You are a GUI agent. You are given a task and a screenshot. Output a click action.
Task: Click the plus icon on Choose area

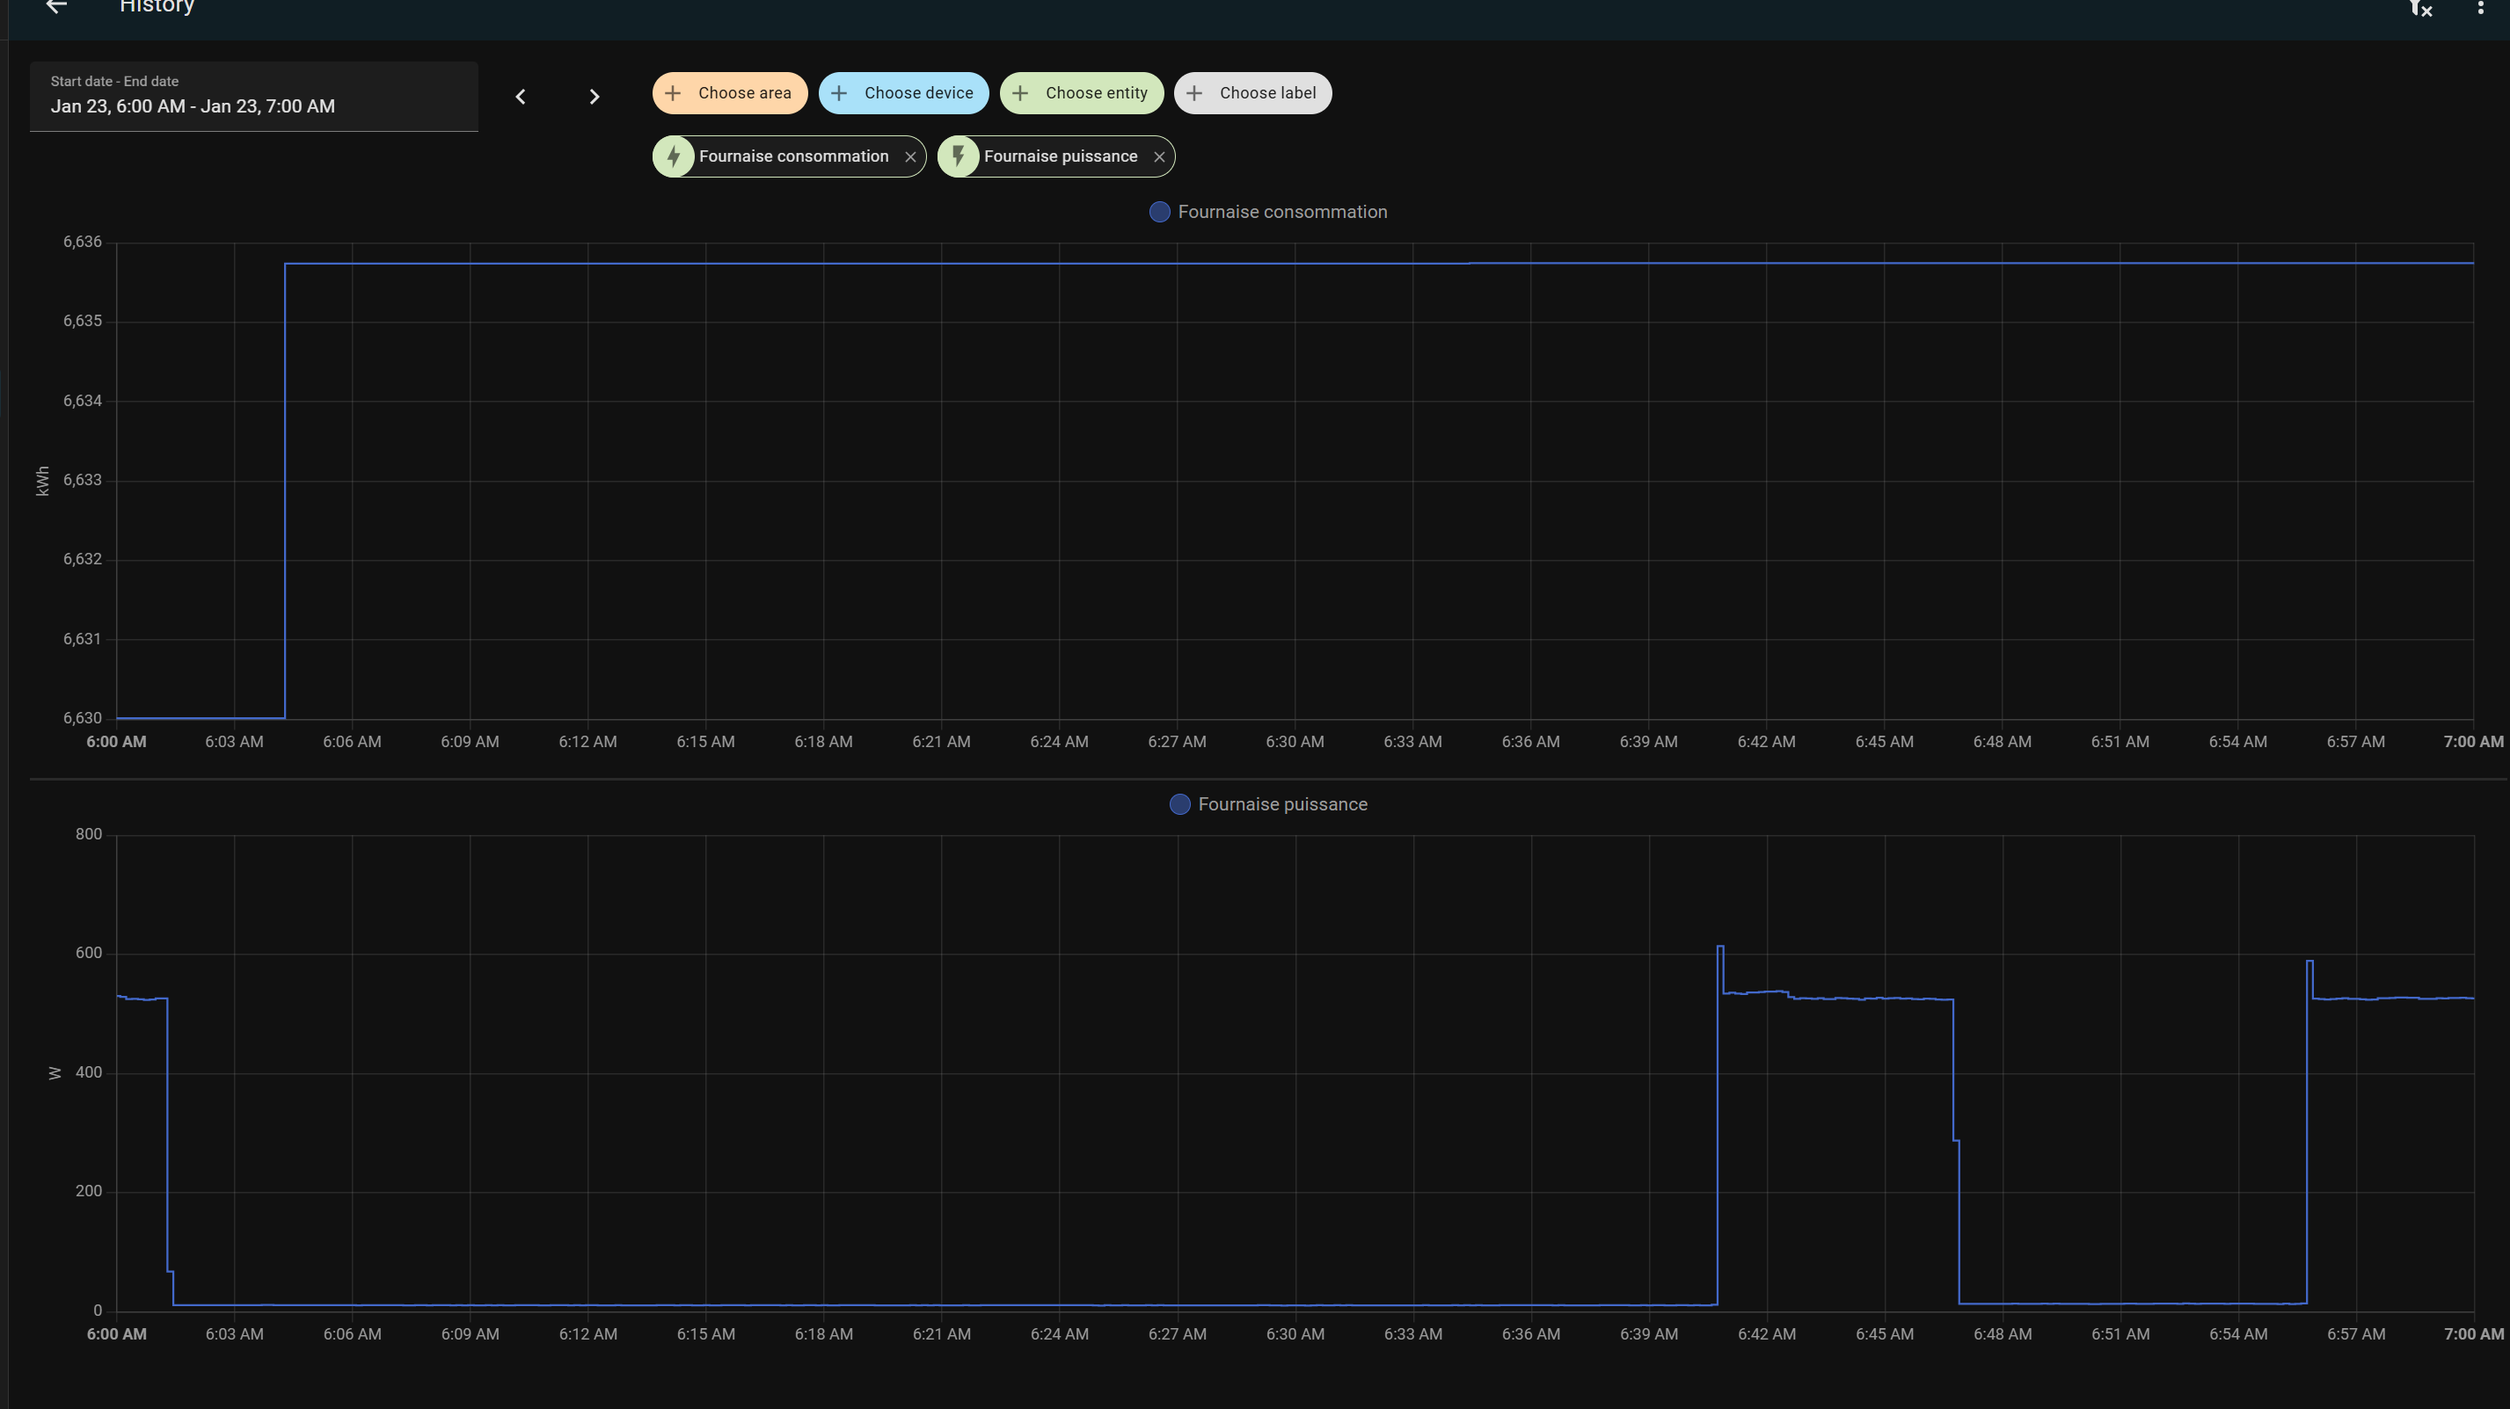click(x=672, y=92)
